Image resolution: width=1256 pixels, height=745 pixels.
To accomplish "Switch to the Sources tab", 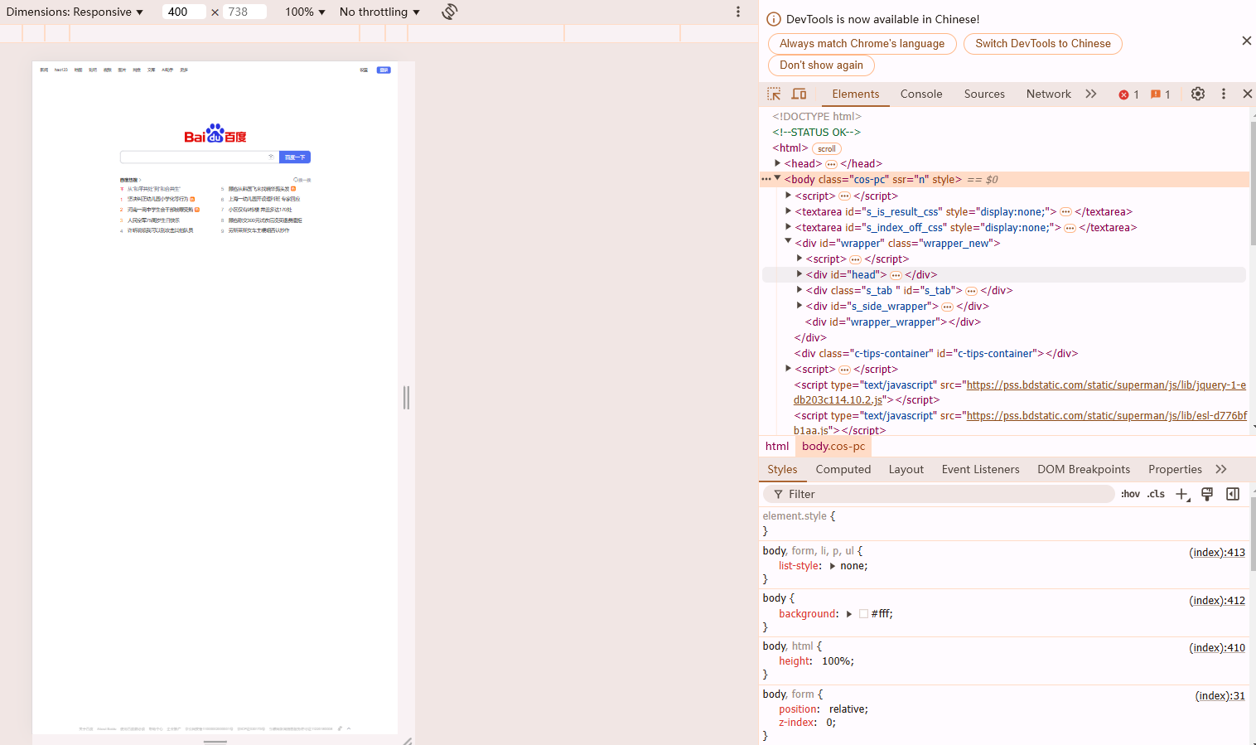I will click(984, 94).
